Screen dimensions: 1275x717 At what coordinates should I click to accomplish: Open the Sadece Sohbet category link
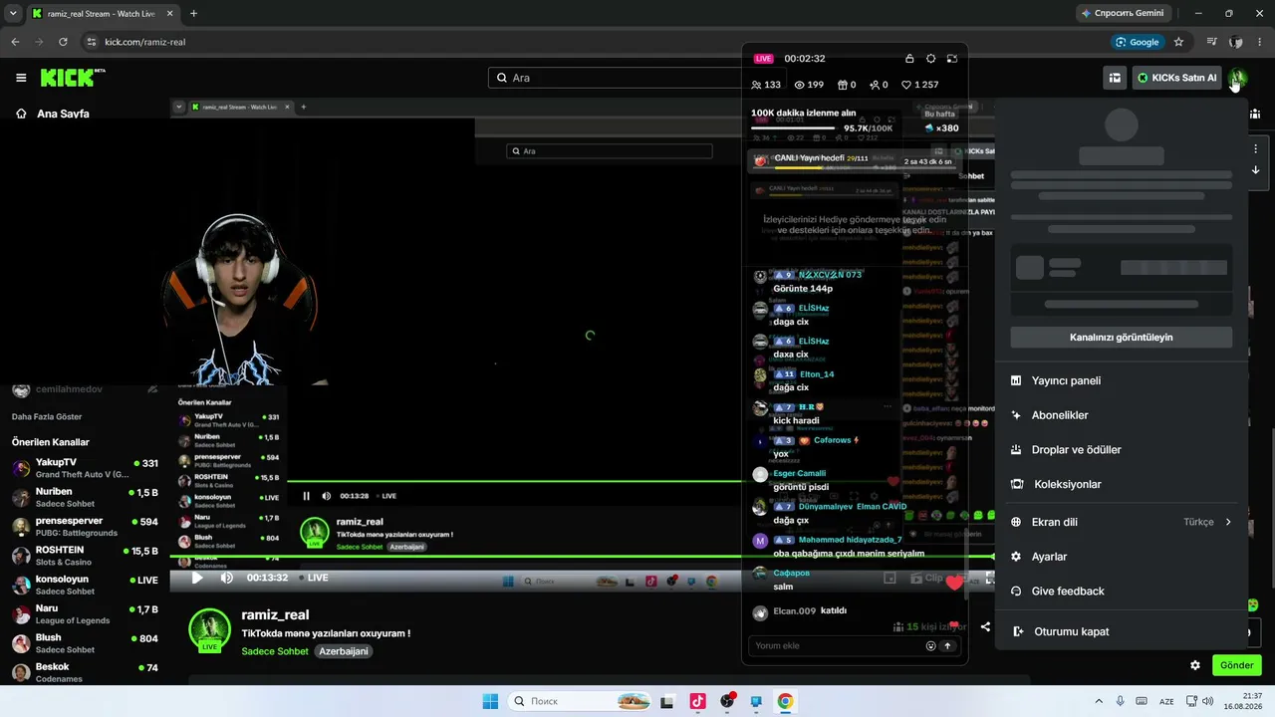(275, 651)
